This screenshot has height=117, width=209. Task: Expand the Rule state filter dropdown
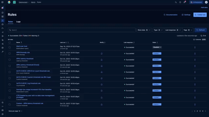[x=144, y=30]
